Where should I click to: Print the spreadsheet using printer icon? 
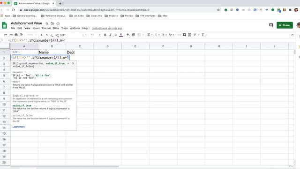click(x=16, y=35)
